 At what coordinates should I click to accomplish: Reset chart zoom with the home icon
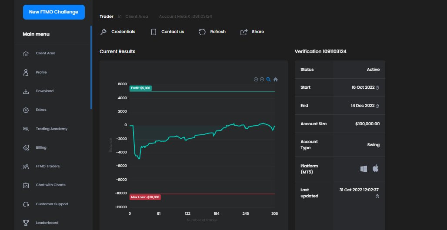pyautogui.click(x=275, y=80)
